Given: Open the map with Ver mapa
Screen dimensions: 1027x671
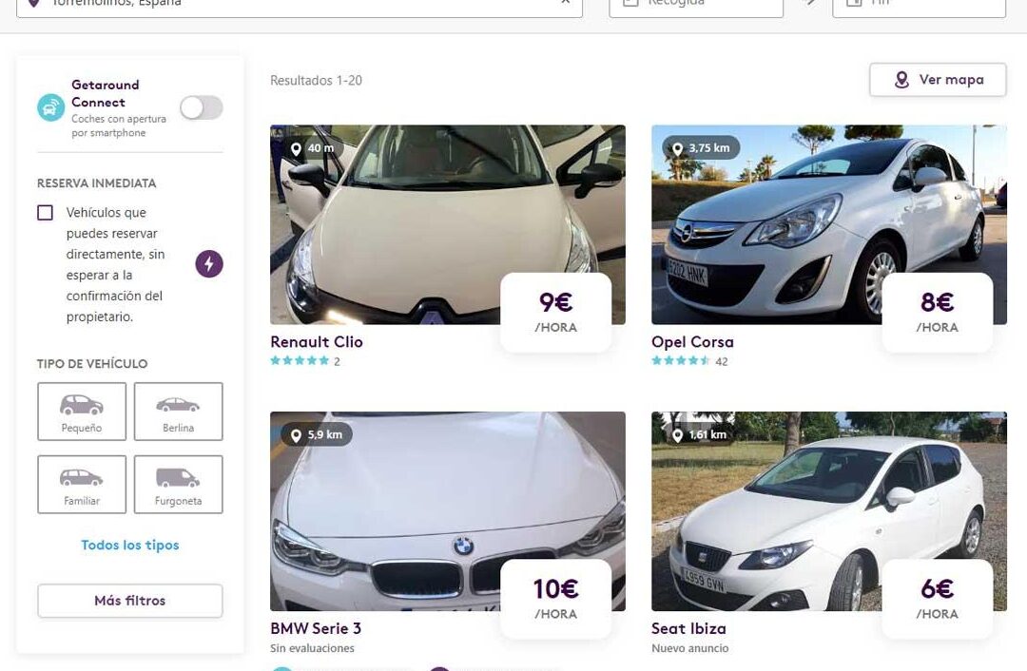Looking at the screenshot, I should 938,80.
